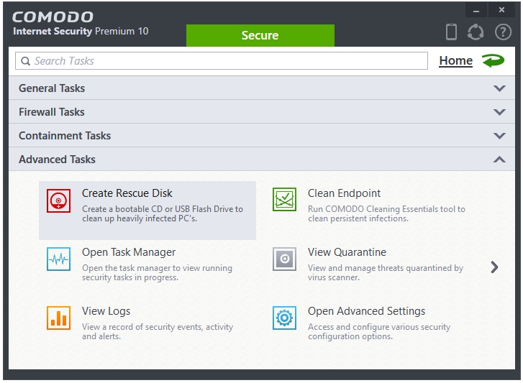Open View Logs task title

[106, 311]
